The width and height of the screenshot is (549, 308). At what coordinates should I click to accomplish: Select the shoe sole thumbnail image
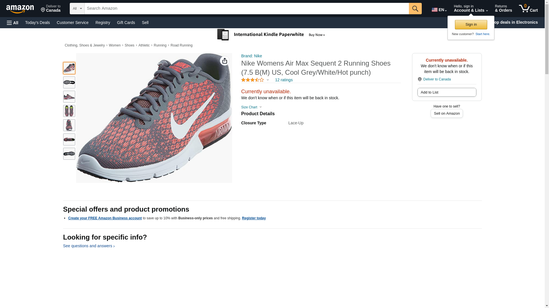point(69,82)
